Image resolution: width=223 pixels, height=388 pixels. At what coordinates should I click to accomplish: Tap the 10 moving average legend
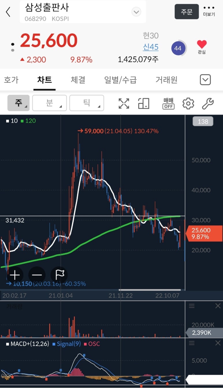pyautogui.click(x=12, y=121)
